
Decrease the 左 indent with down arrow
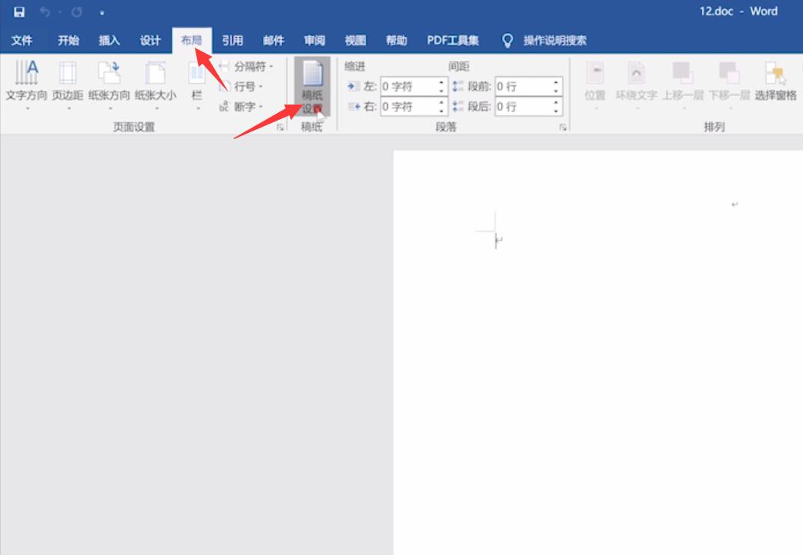[441, 91]
